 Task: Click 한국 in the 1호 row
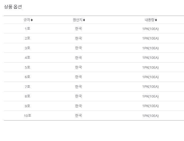pyautogui.click(x=79, y=29)
